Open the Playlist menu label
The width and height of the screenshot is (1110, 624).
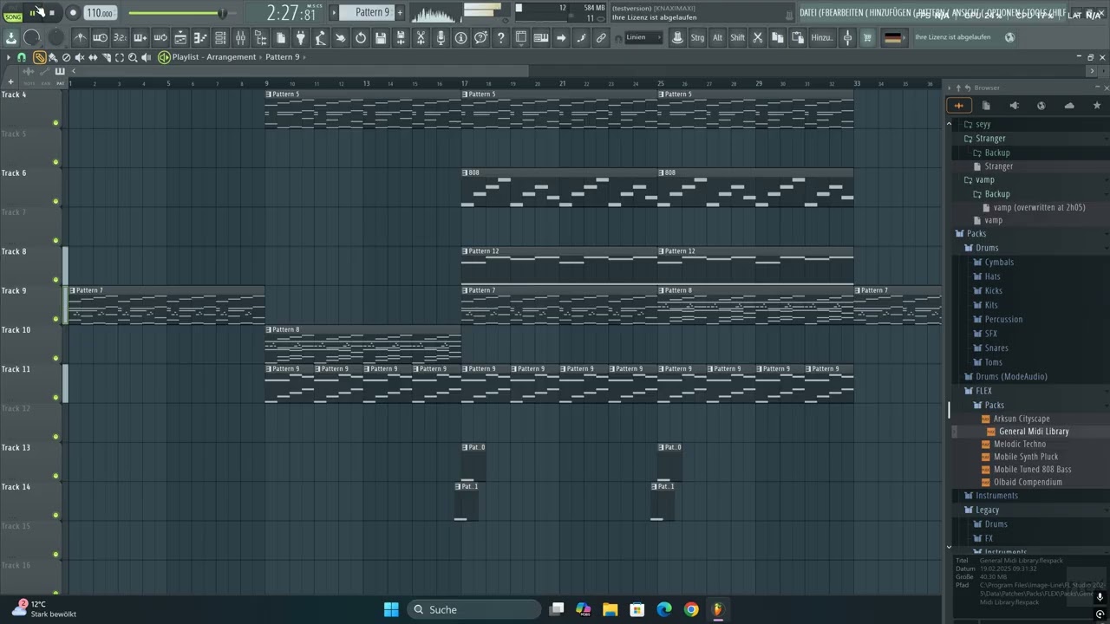[x=185, y=57]
